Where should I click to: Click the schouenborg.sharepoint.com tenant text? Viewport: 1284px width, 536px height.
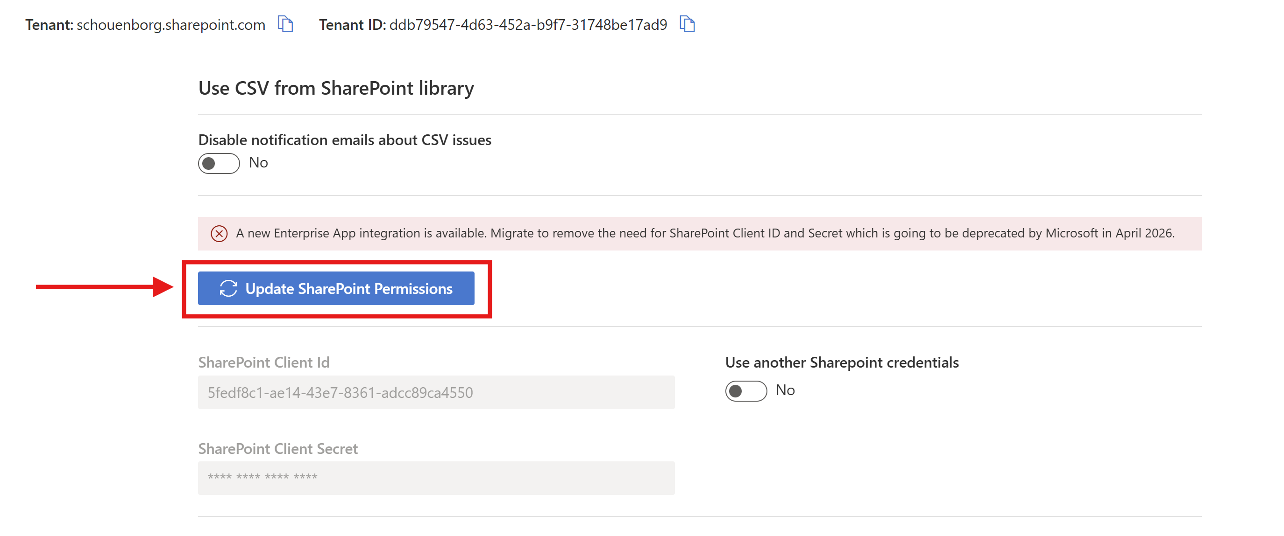(170, 25)
